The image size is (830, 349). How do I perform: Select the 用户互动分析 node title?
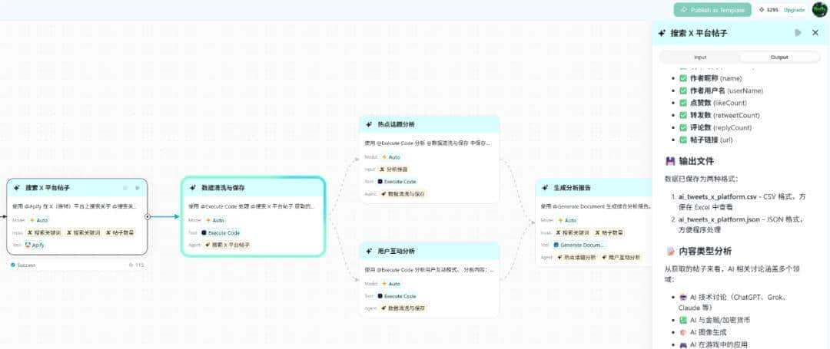[396, 252]
